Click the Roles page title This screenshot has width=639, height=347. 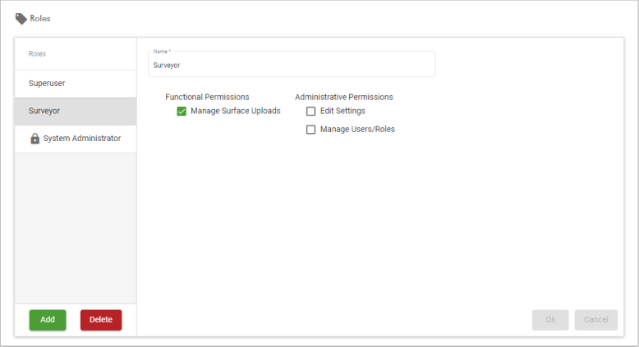(x=40, y=19)
